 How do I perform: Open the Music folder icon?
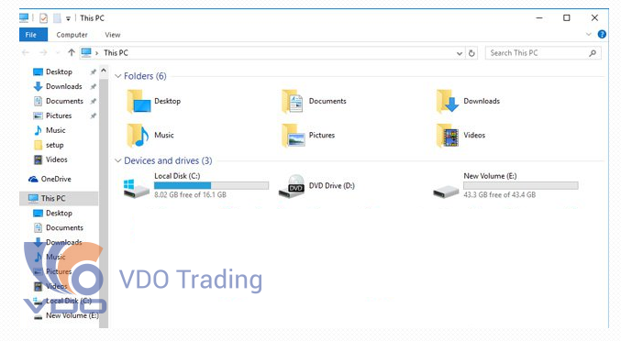click(x=138, y=136)
